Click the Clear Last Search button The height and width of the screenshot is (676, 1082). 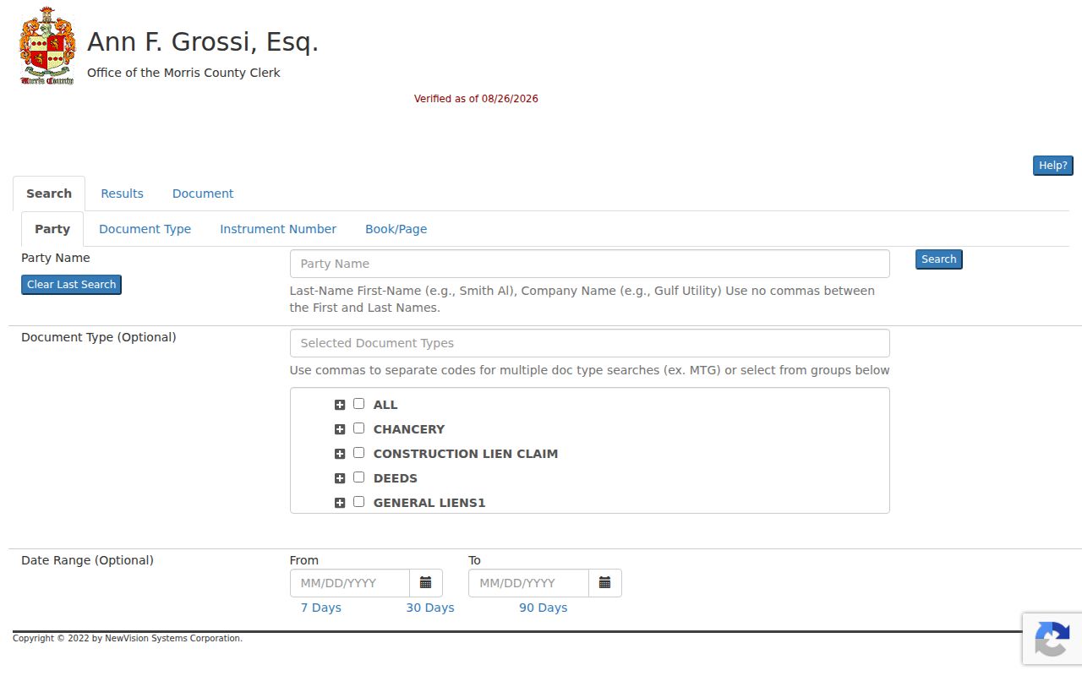pos(71,285)
